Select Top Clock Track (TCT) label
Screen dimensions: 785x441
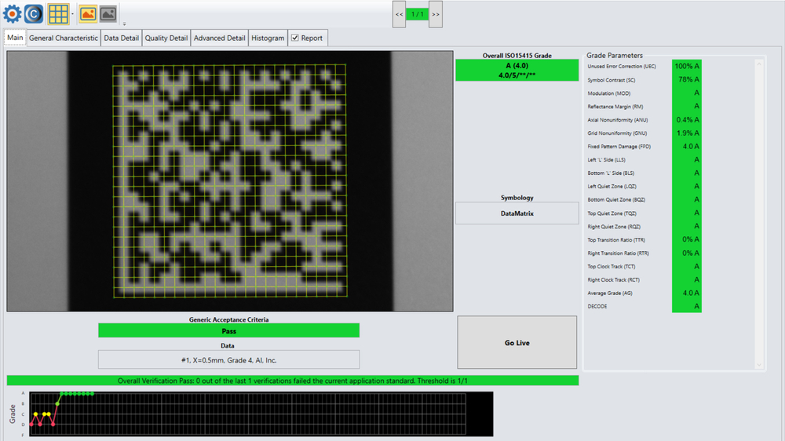(612, 266)
